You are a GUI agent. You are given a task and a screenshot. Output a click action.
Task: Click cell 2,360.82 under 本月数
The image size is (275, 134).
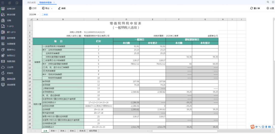126,92
